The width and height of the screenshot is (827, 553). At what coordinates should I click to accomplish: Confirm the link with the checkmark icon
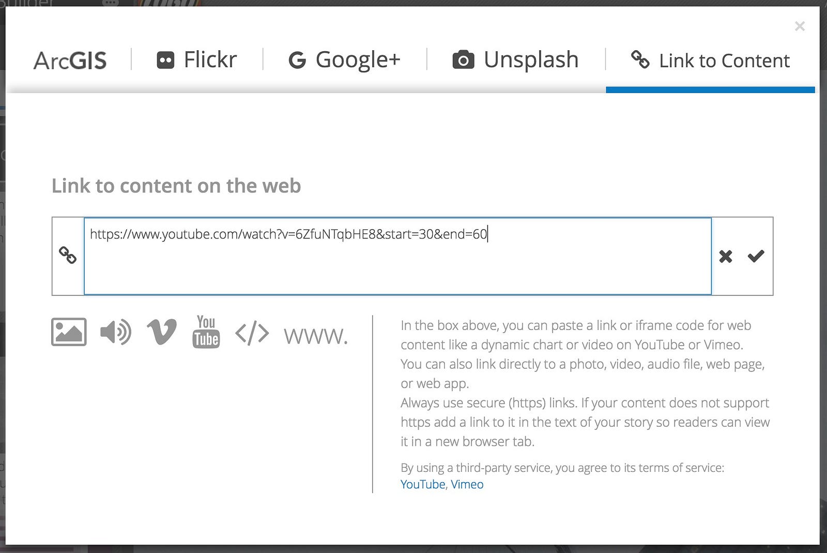tap(756, 256)
